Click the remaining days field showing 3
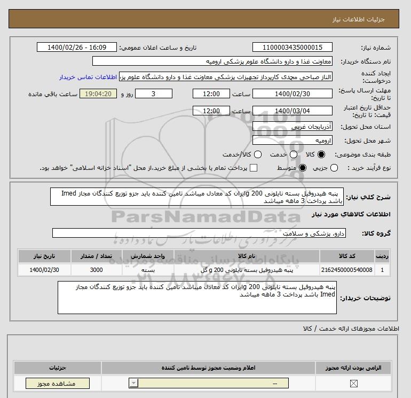Image resolution: width=411 pixels, height=398 pixels. (154, 93)
